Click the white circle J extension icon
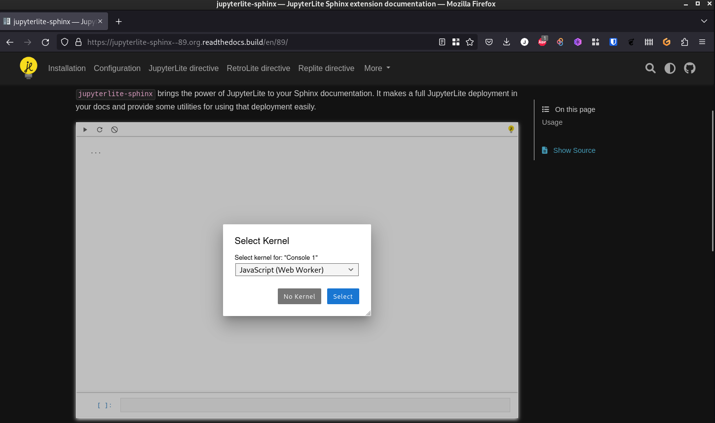Viewport: 715px width, 423px height. pos(525,42)
